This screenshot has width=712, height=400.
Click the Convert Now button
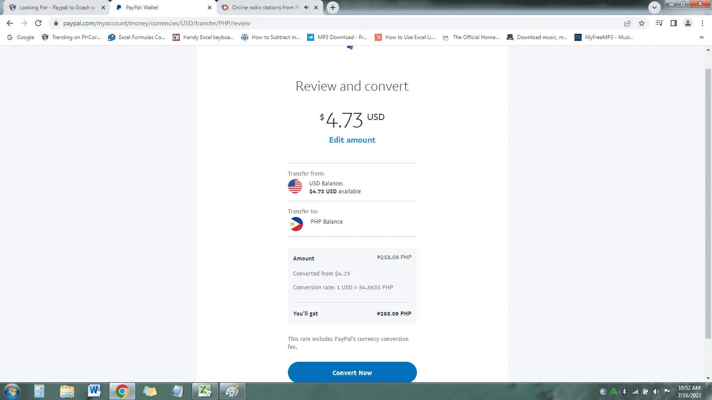click(x=352, y=372)
